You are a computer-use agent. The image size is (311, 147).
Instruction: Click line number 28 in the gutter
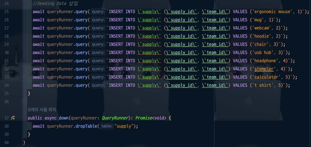click(6, 36)
